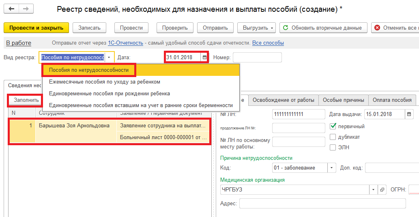
Task: Click the Отправить button
Action: (215, 28)
